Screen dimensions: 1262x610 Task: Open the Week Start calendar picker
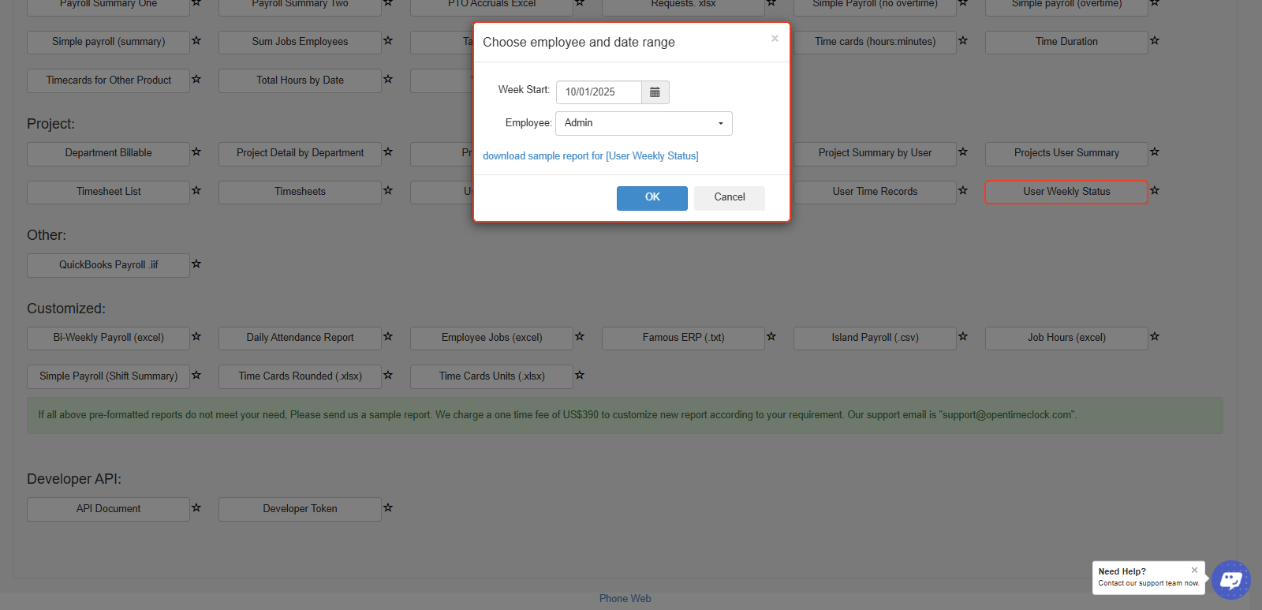coord(655,92)
